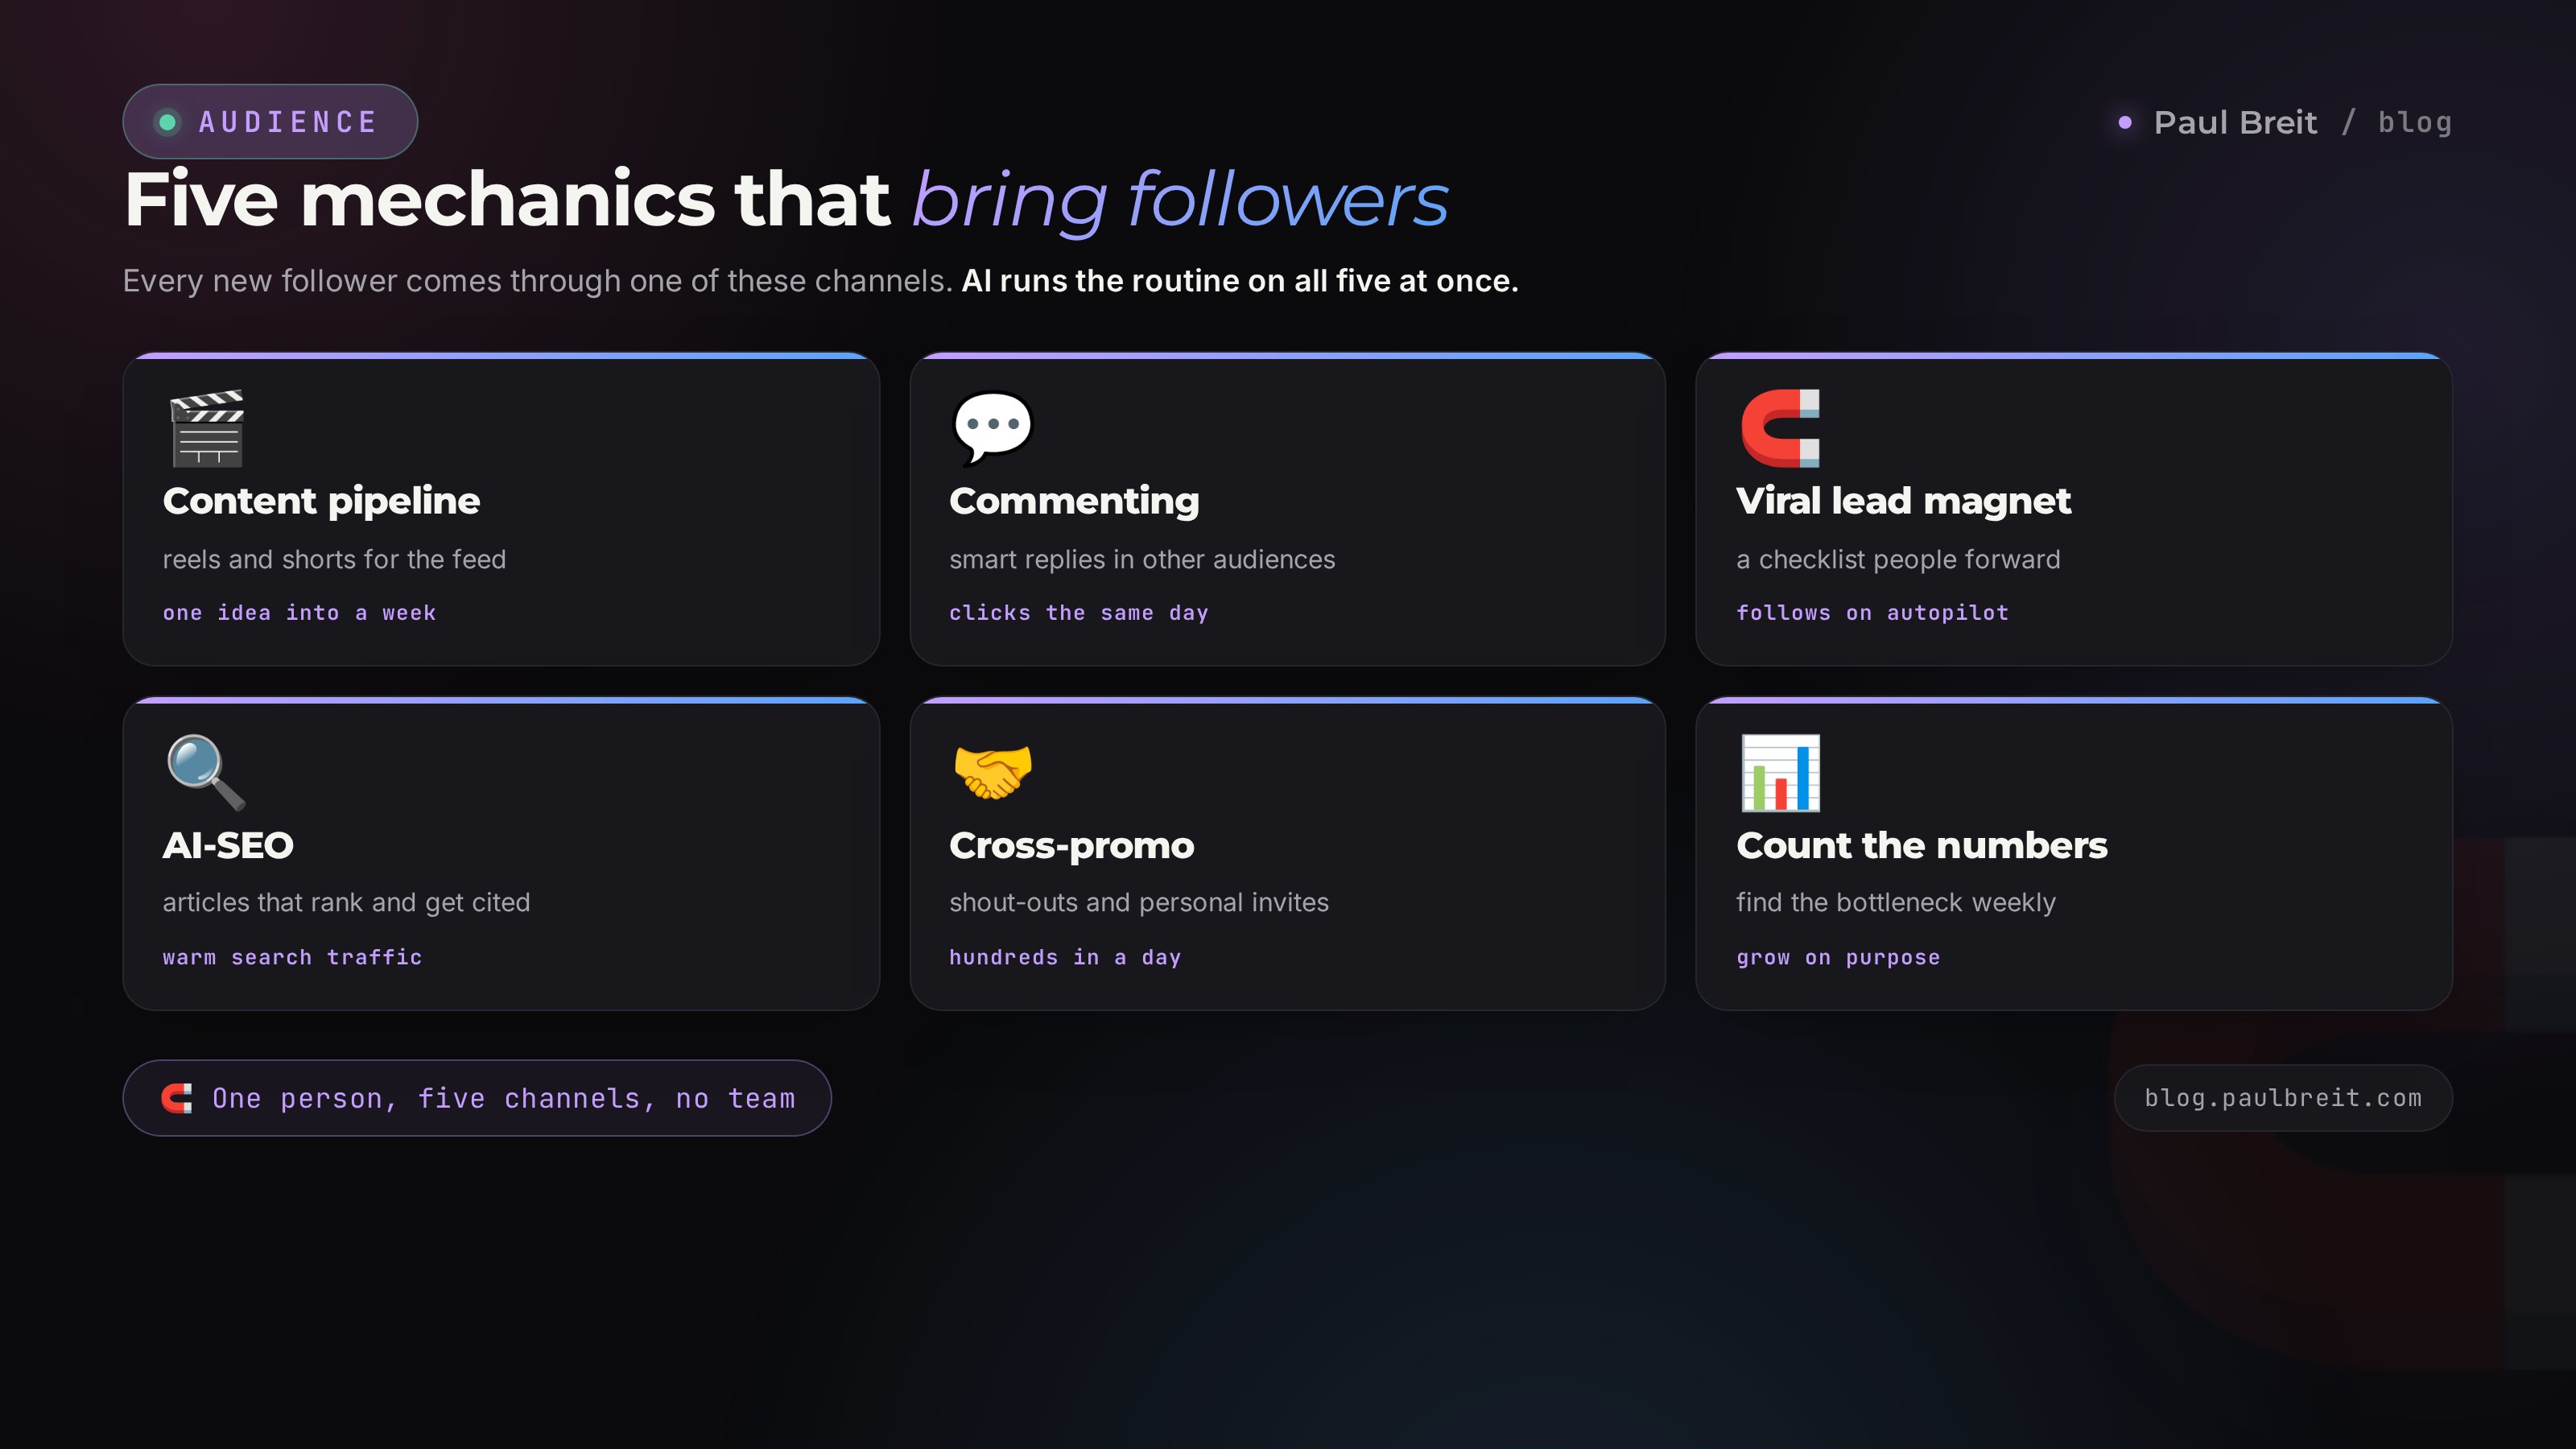
Task: Click the green dot in the AUDIENCE badge
Action: pyautogui.click(x=167, y=122)
